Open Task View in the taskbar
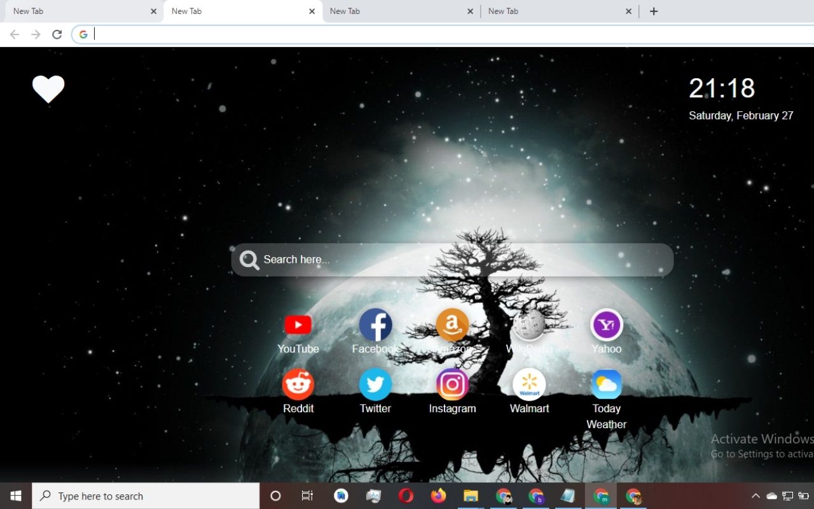Viewport: 814px width, 509px height. point(307,496)
